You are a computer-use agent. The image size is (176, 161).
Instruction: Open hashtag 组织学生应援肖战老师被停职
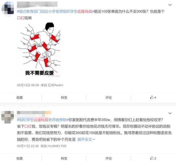click(x=43, y=120)
